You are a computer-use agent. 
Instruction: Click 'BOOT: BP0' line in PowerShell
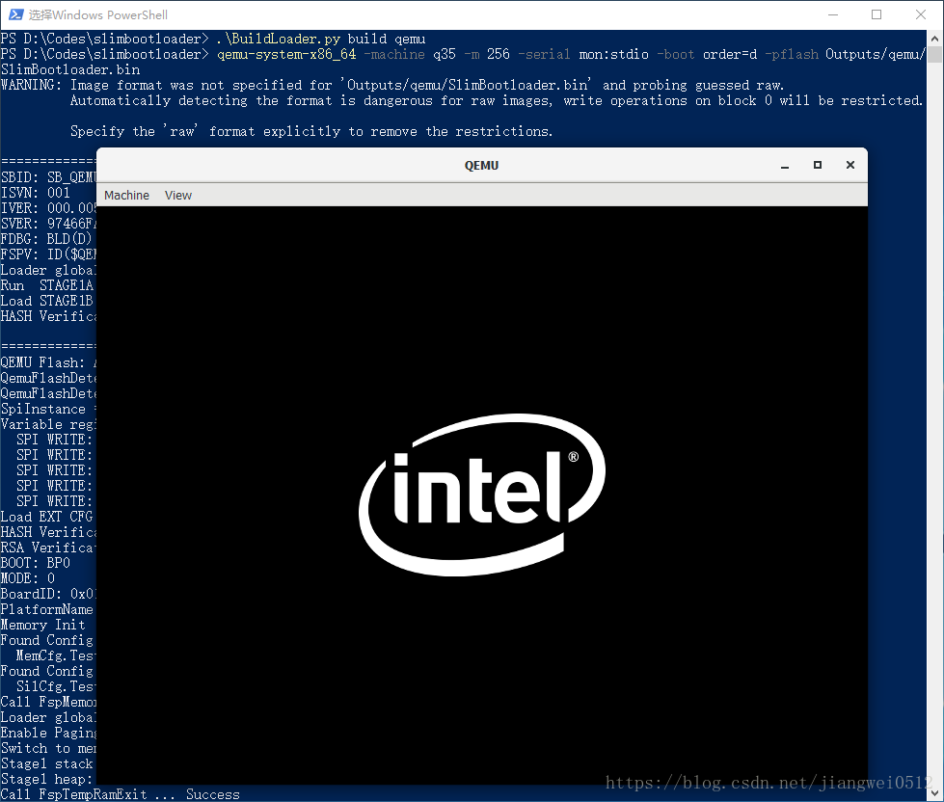(x=36, y=563)
